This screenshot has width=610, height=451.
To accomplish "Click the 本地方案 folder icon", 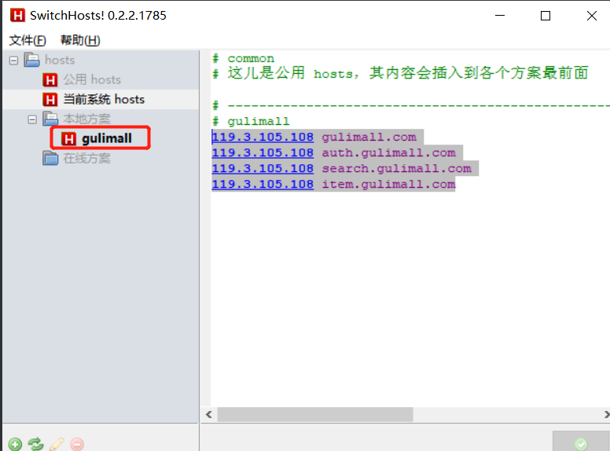I will pos(50,119).
